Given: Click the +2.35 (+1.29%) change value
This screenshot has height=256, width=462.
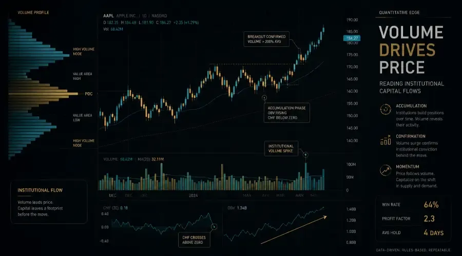Looking at the screenshot, I should tap(186, 23).
